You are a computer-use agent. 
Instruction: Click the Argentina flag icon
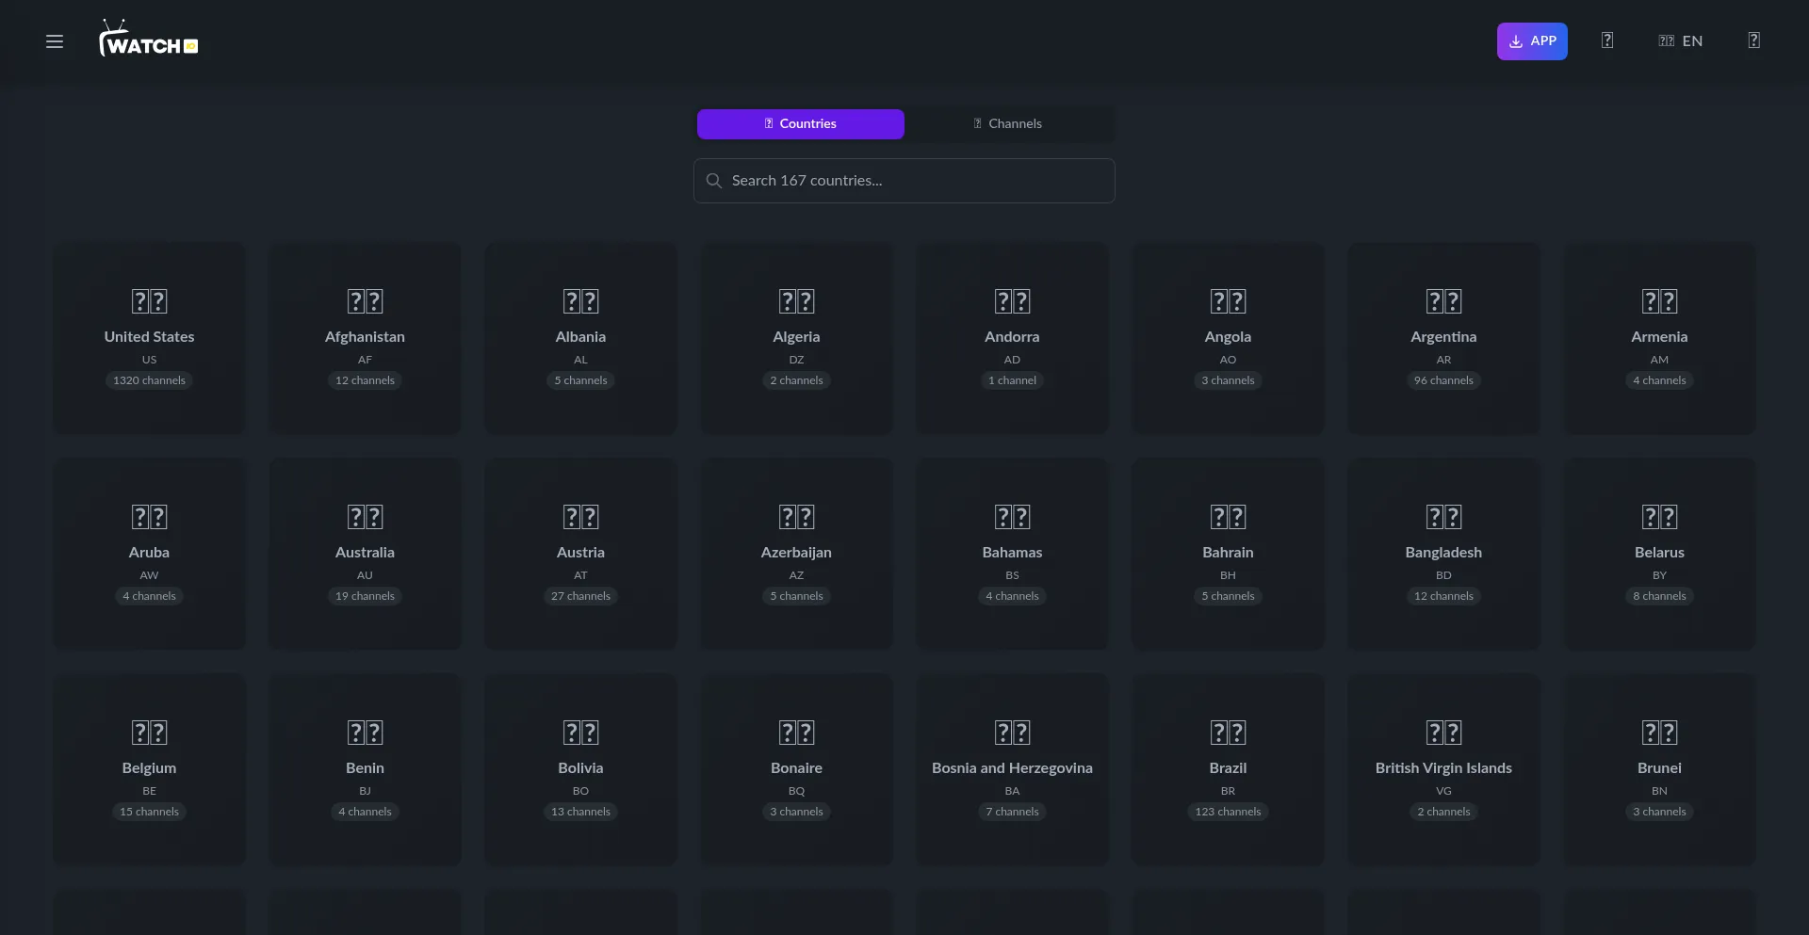point(1443,301)
